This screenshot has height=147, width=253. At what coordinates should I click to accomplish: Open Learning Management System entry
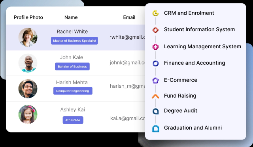coord(202,47)
